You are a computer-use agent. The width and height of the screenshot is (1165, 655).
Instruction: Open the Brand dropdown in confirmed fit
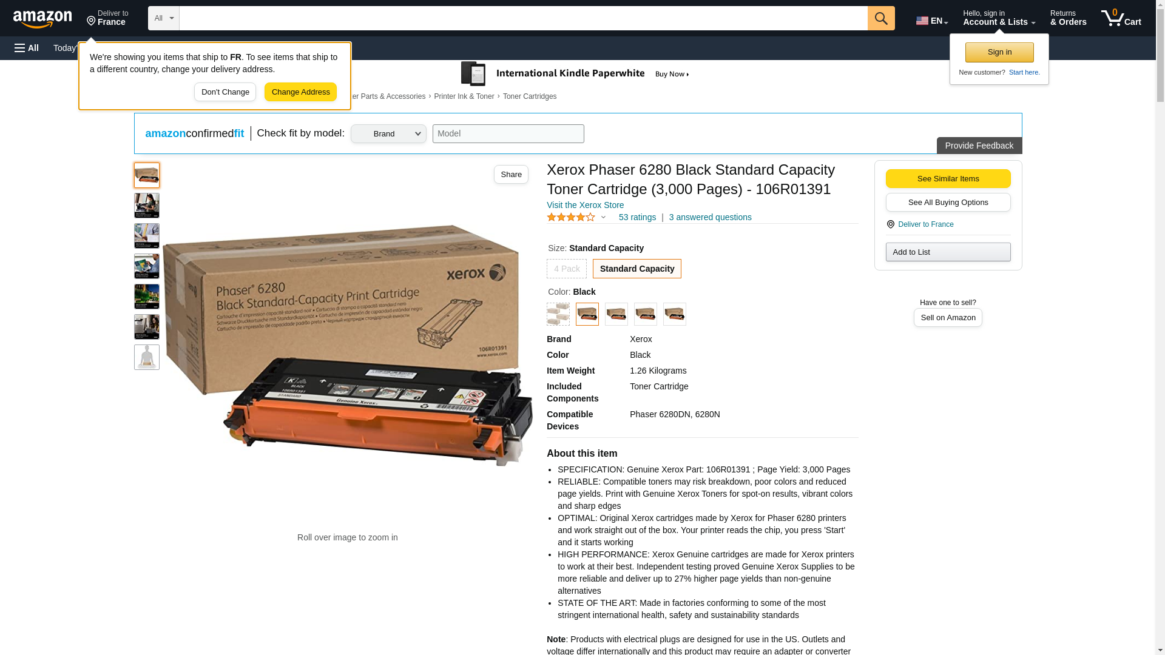pos(388,134)
